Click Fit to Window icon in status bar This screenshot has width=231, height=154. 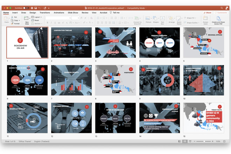[224, 141]
